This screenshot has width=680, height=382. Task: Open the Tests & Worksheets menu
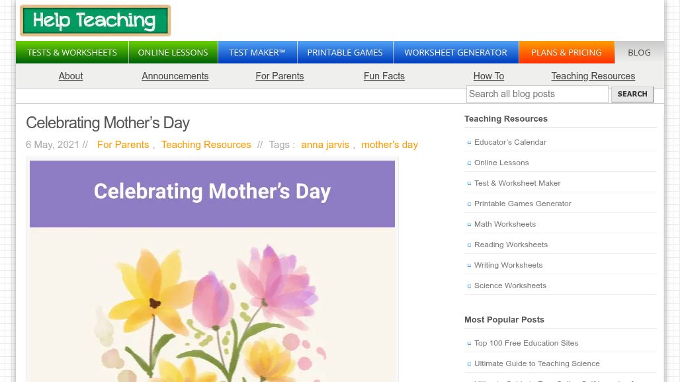pos(72,52)
